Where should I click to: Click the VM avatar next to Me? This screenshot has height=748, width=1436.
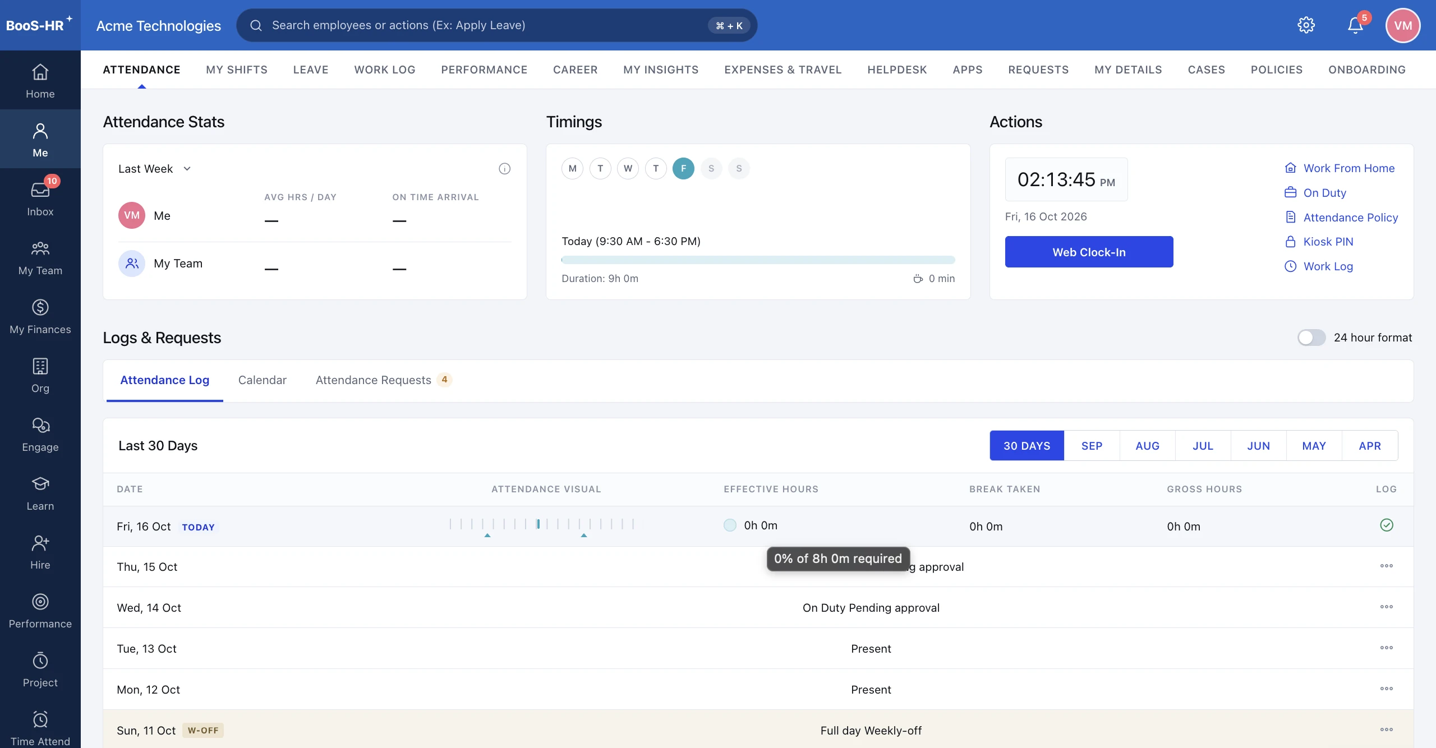(x=132, y=215)
